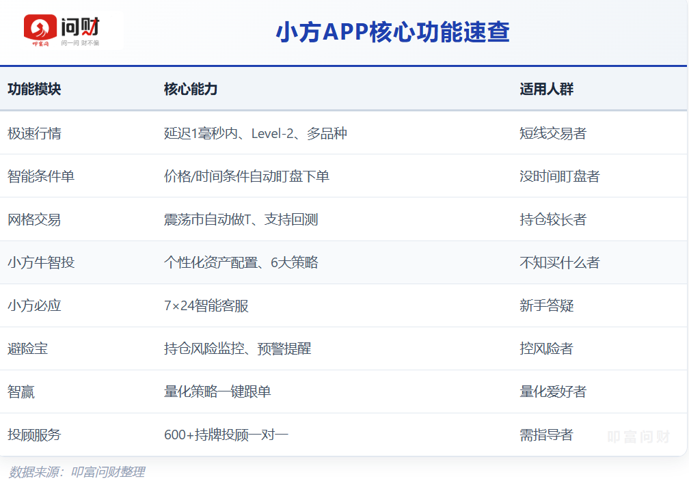Screen dimensions: 689x481
Task: Click the 量化爱好者 cell
Action: point(553,391)
